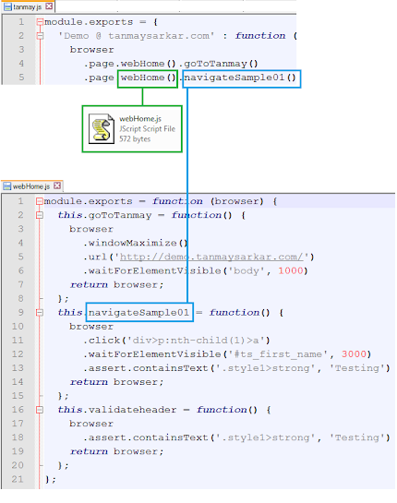
Task: Click the save icon on webHome.js tab
Action: 7,186
